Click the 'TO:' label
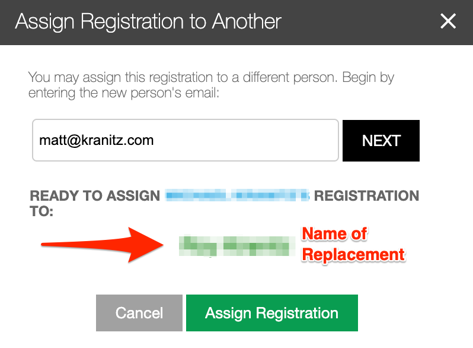This screenshot has height=348, width=473. point(41,211)
